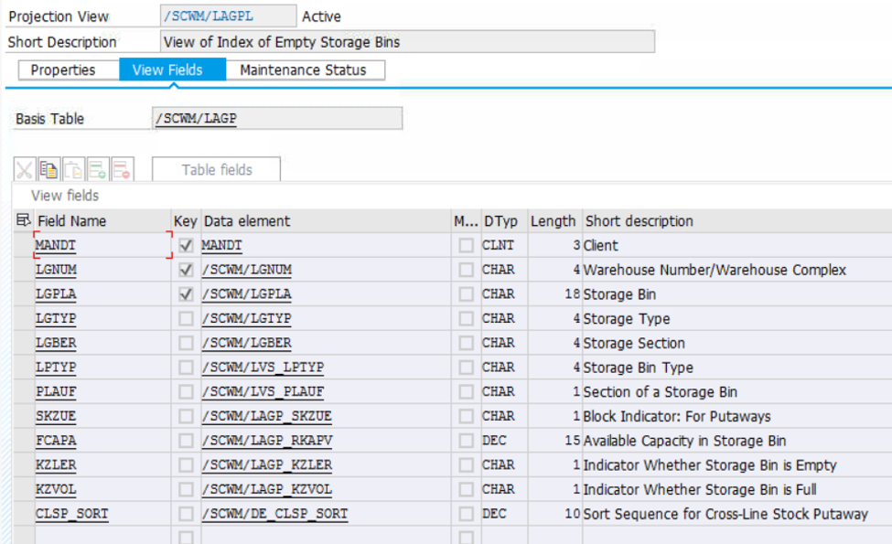Click the Paste clipboard icon

(73, 169)
